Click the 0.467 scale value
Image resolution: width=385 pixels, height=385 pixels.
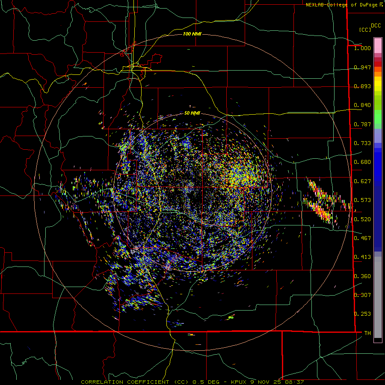[362, 238]
